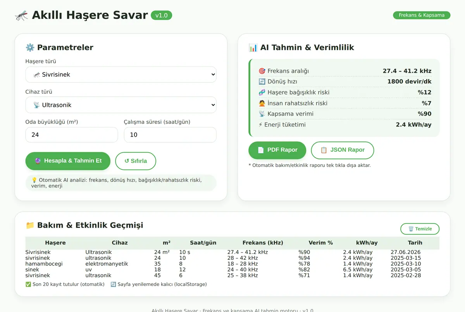Click the 27.4 – 41.2 kHz value in AI results

point(407,71)
